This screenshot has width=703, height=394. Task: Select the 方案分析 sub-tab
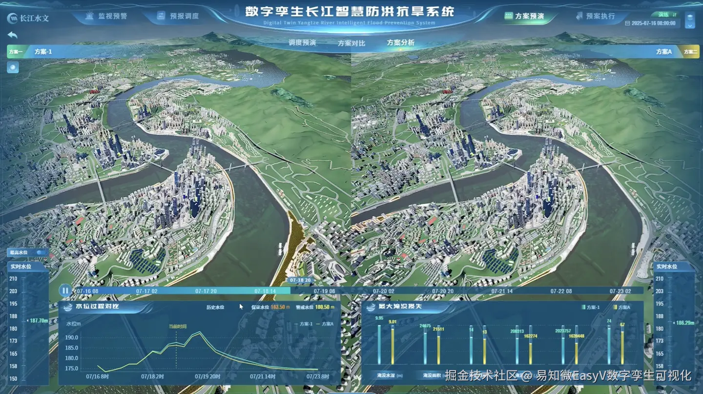(x=401, y=42)
